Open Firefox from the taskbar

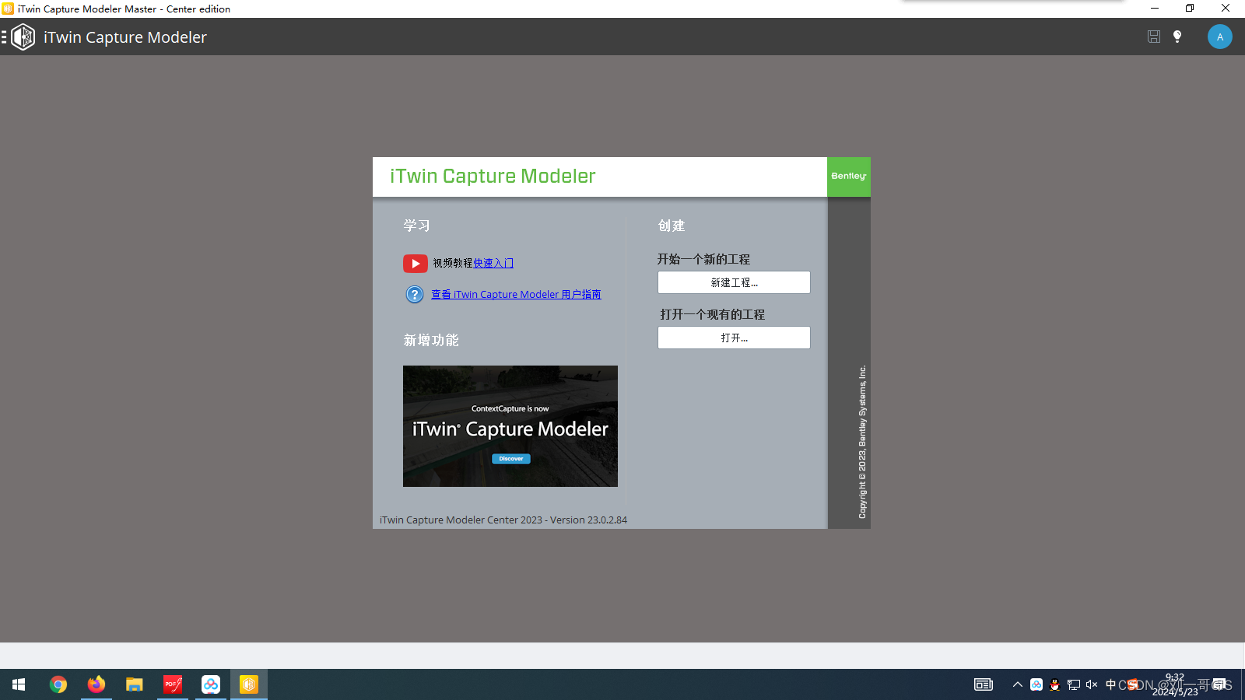click(96, 684)
